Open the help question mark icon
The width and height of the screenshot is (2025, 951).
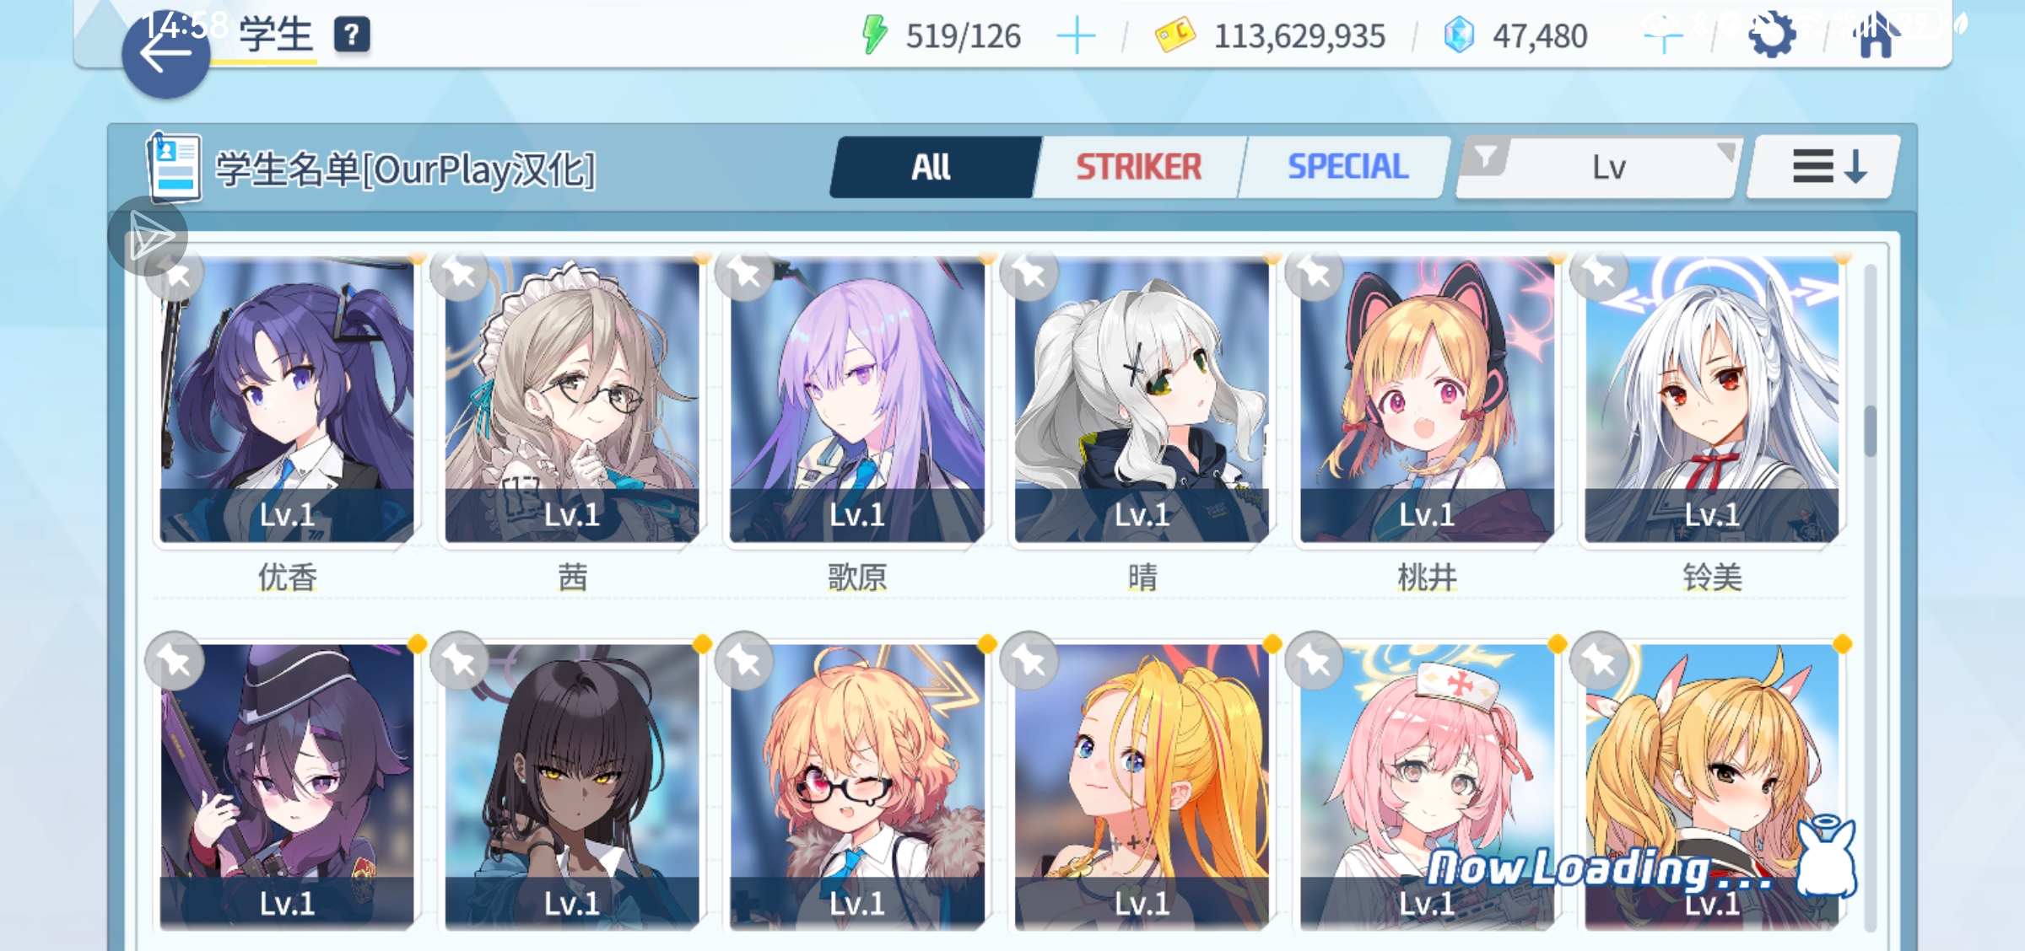(x=352, y=35)
